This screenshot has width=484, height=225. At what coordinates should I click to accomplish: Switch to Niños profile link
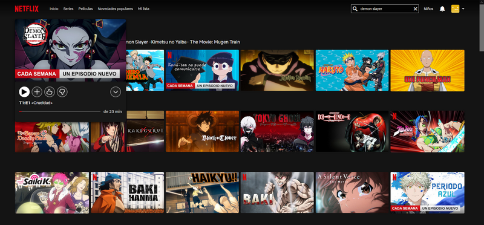click(x=428, y=9)
